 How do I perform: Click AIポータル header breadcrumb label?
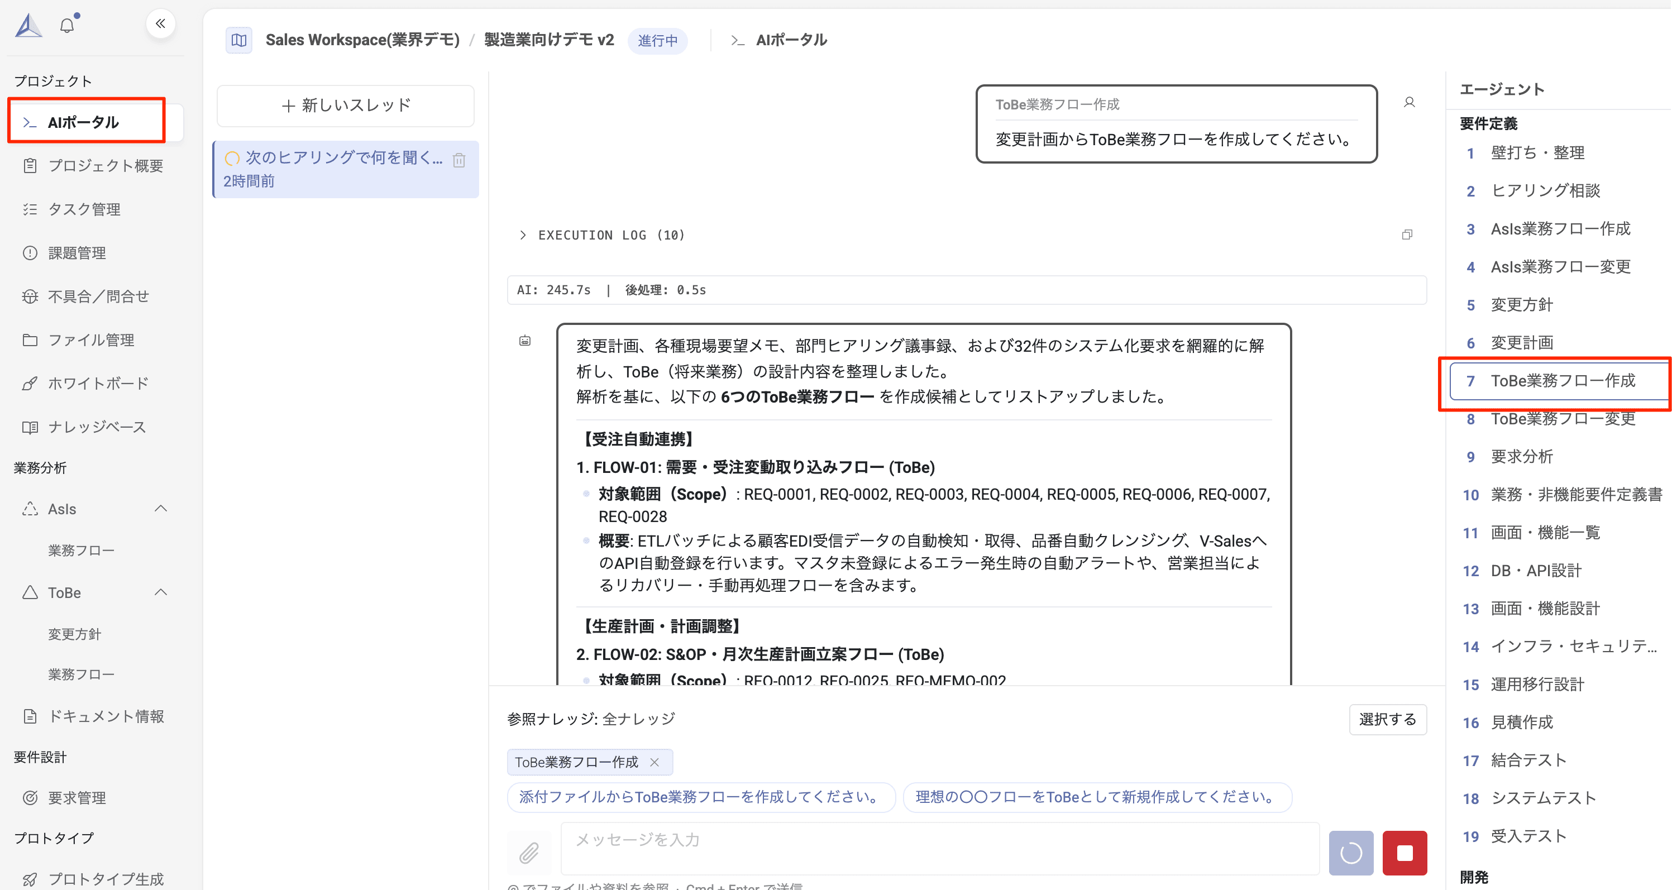pos(791,40)
